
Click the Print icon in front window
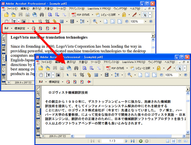click(x=62, y=68)
